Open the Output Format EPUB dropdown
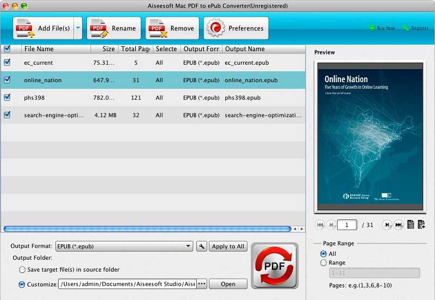This screenshot has height=300, width=435. (x=125, y=246)
